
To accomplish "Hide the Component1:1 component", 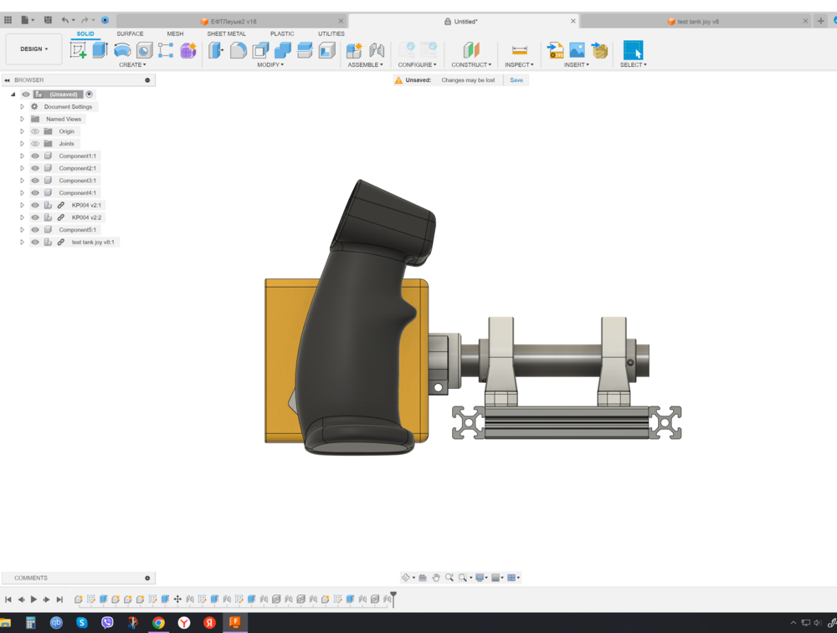I will 34,156.
